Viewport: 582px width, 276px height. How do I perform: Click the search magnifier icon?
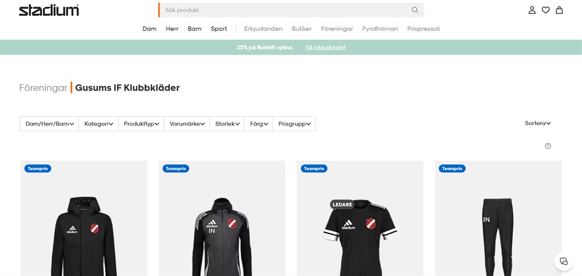tap(414, 10)
